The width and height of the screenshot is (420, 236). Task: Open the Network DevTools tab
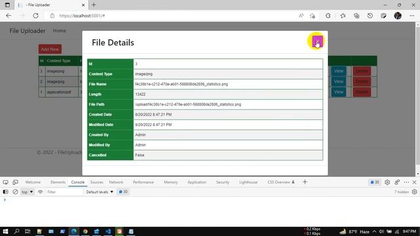coord(116,182)
